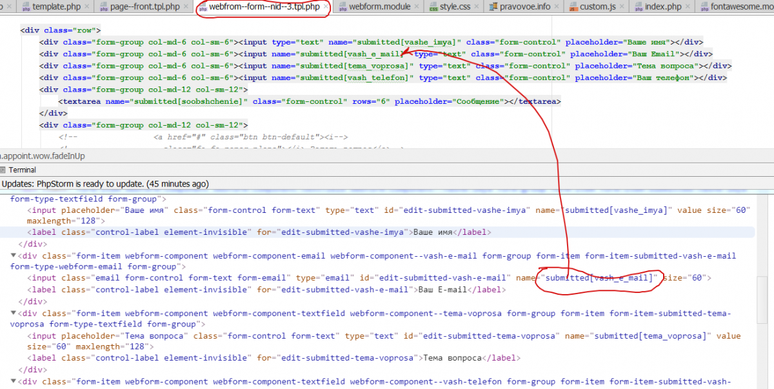
Task: Collapse the webform-component--vash-telefon div node
Action: (x=14, y=382)
